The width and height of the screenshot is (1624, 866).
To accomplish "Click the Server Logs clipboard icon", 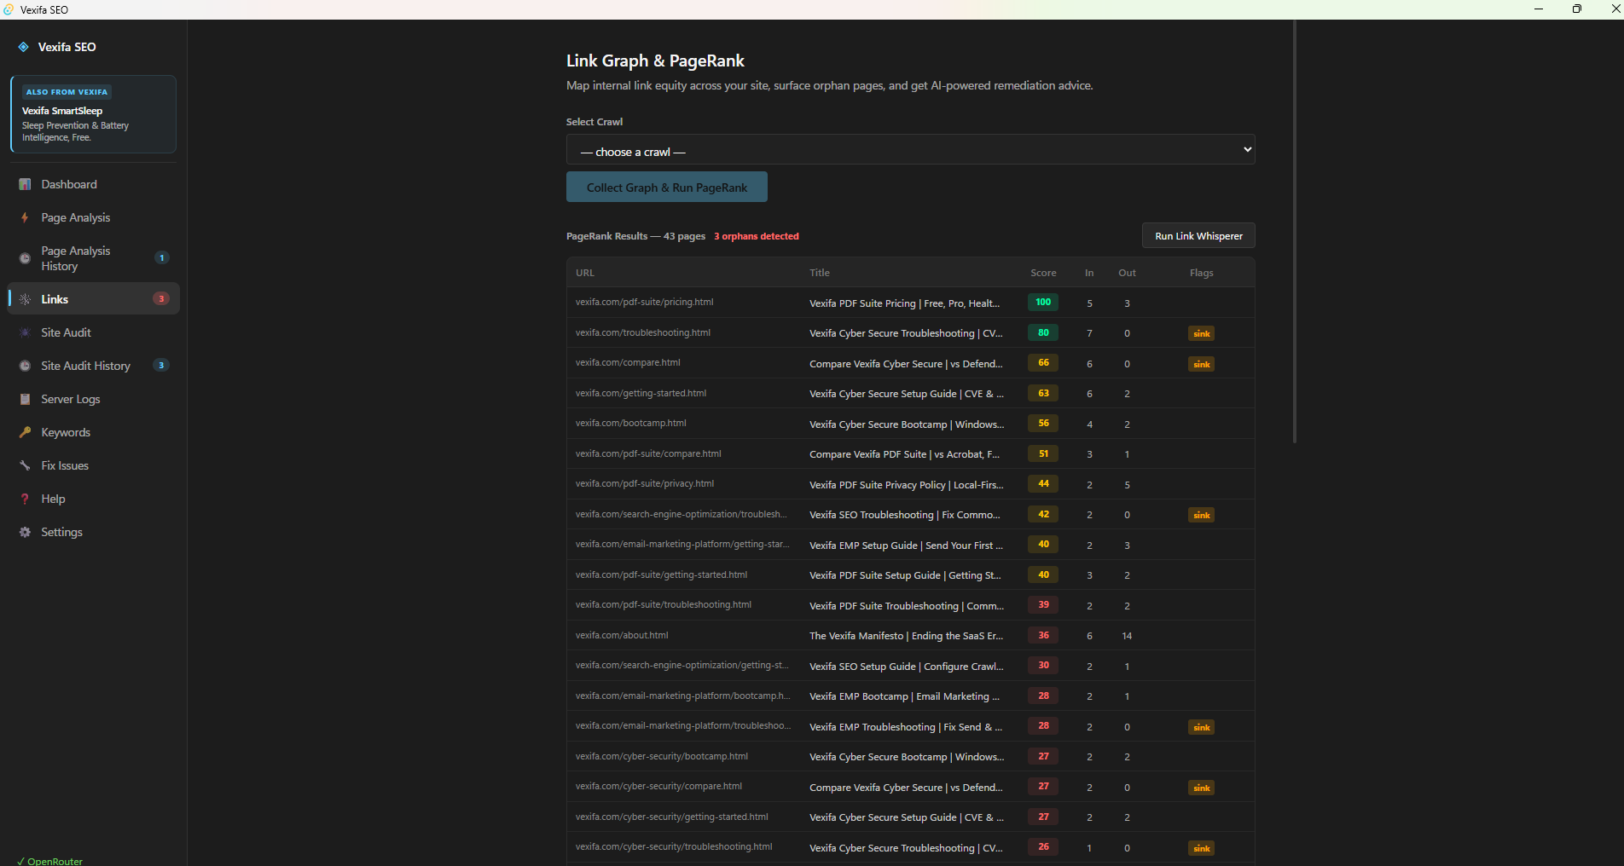I will click(x=25, y=399).
